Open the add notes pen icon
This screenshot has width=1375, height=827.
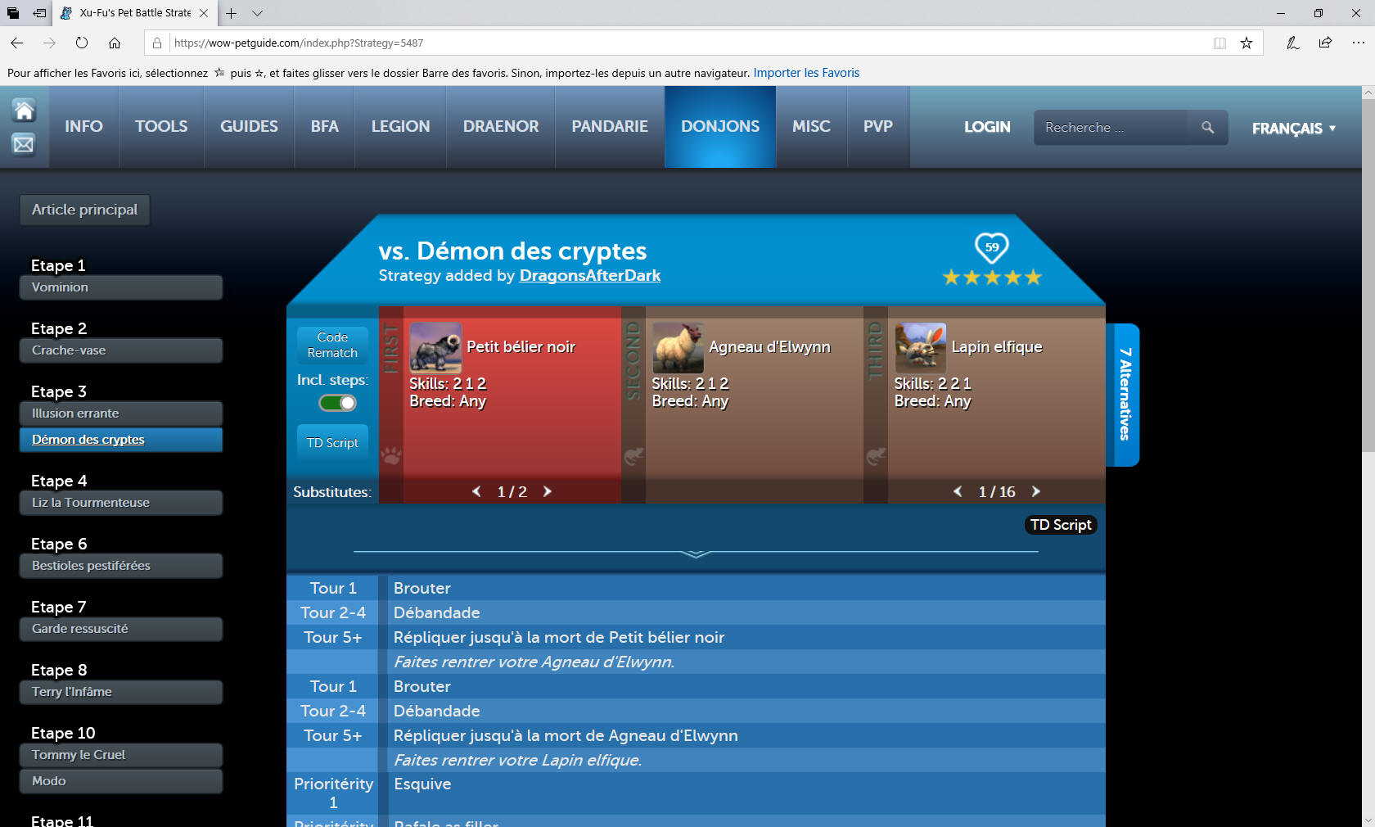(x=1292, y=43)
